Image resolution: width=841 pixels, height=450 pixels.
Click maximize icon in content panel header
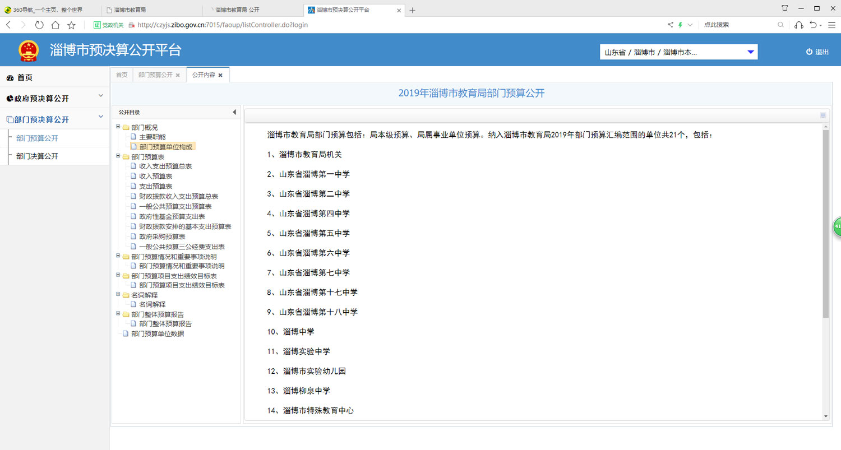click(822, 115)
